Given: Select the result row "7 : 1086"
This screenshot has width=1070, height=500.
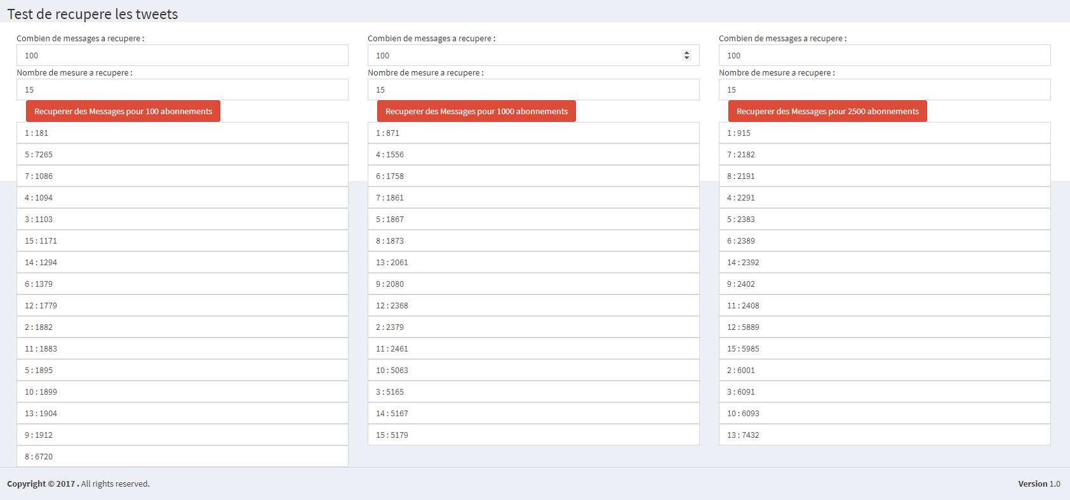Looking at the screenshot, I should coord(182,176).
